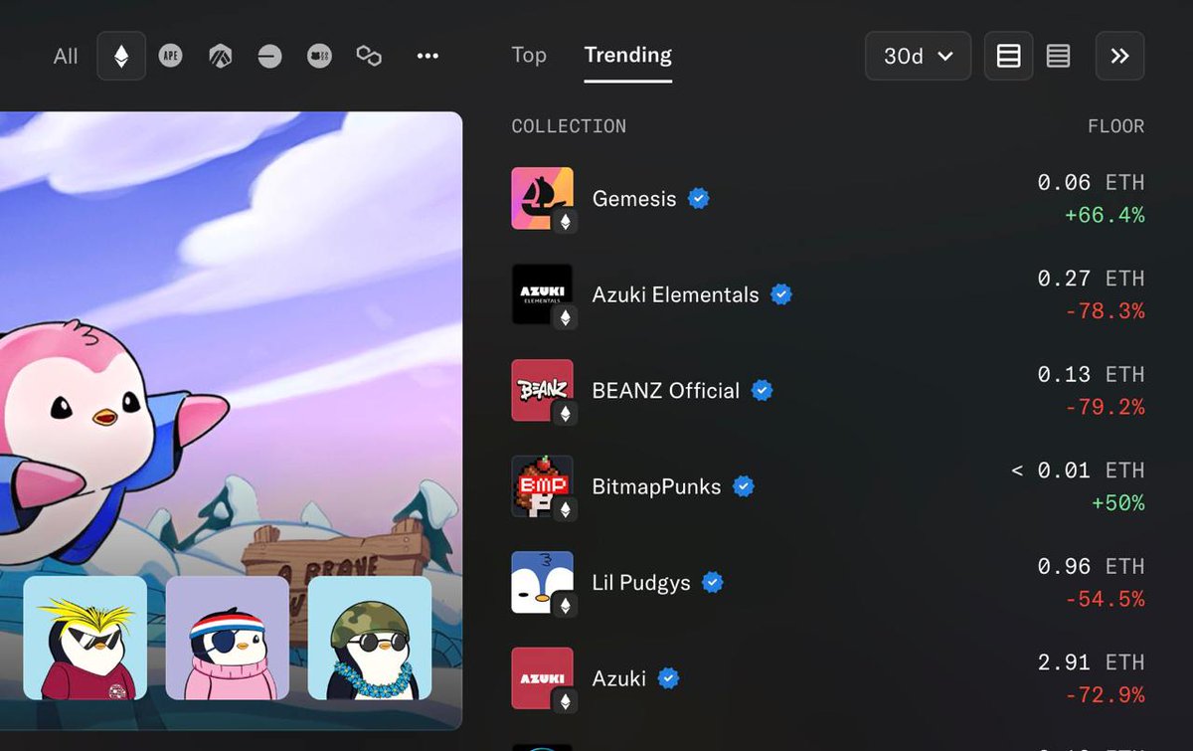The image size is (1193, 751).
Task: Switch to the compact list view
Action: tap(1058, 56)
